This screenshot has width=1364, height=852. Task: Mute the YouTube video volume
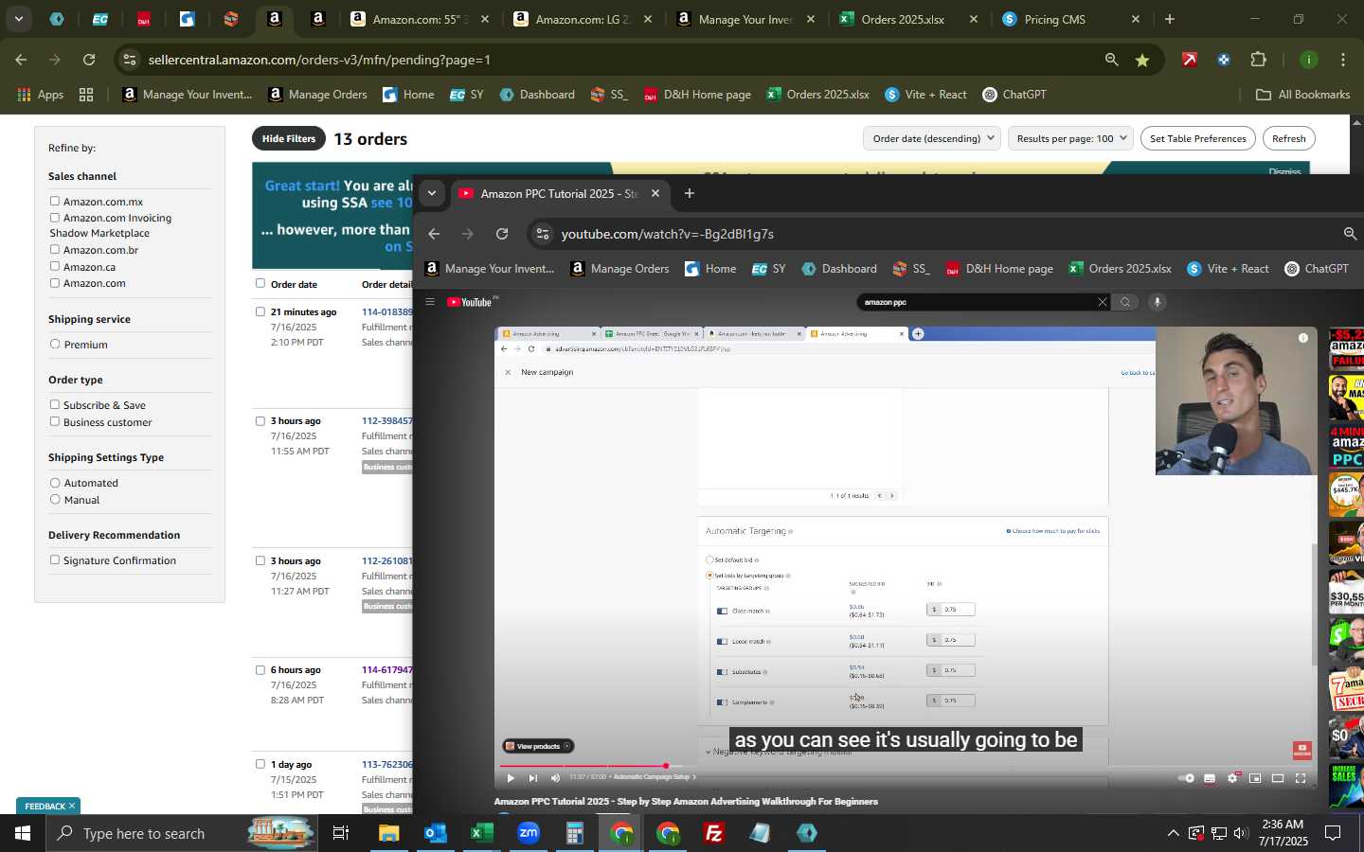point(555,778)
